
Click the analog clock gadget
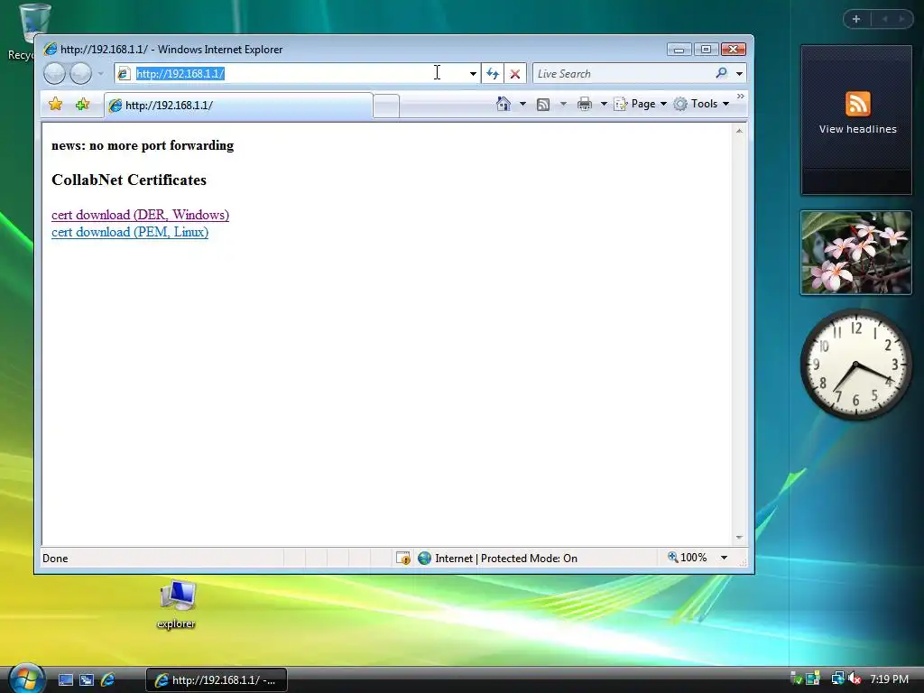(x=856, y=365)
